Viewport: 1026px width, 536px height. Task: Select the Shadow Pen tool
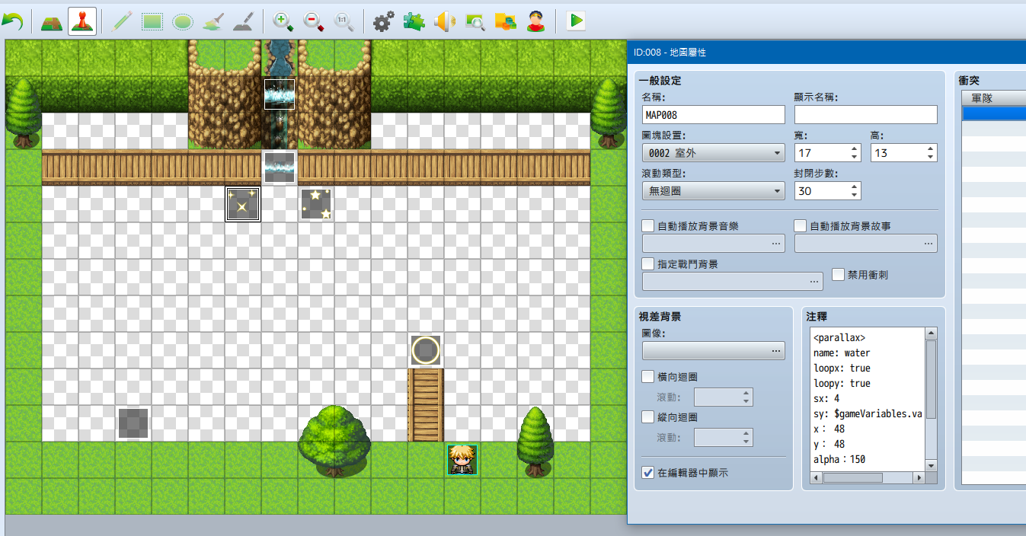point(243,21)
